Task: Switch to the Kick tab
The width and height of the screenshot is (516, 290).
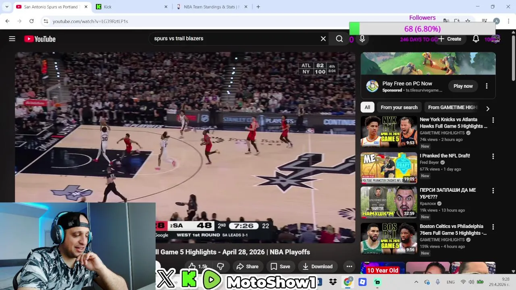Action: click(x=132, y=6)
